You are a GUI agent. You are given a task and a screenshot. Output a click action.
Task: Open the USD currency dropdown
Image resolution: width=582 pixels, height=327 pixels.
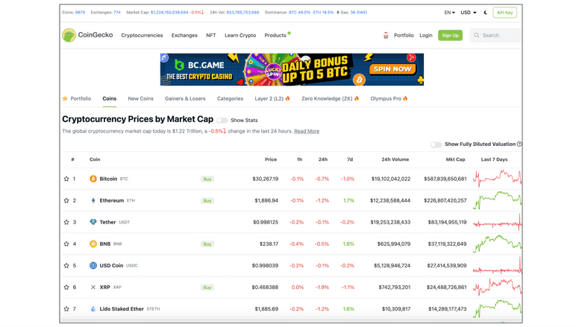pyautogui.click(x=469, y=13)
